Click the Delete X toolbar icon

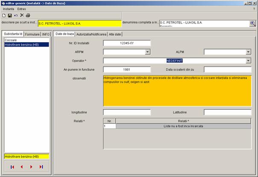tap(22, 15)
